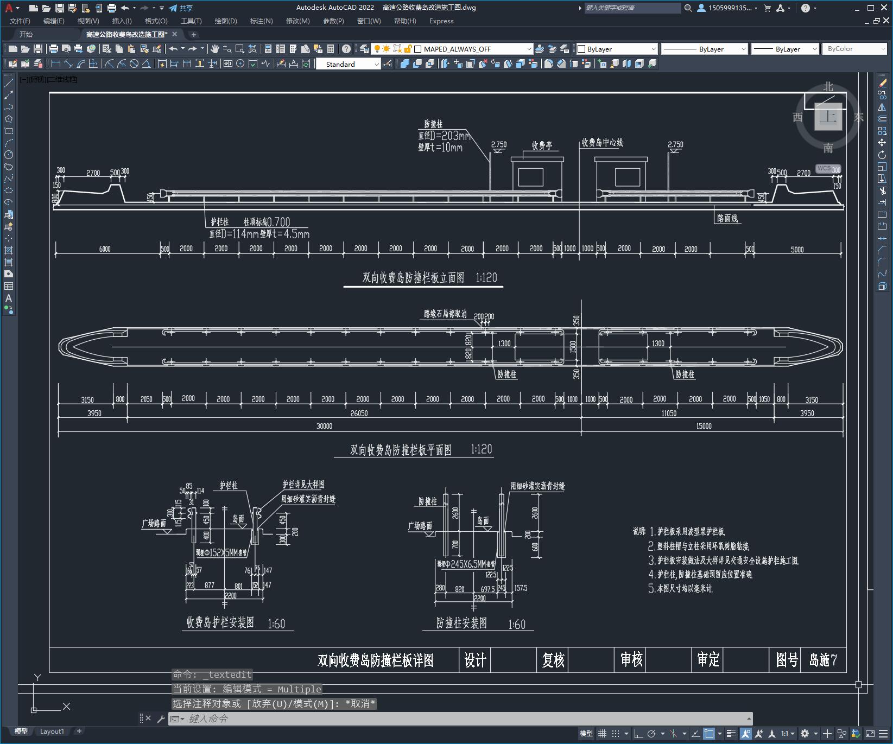Click the Erase tool in the modify toolbar

(x=882, y=83)
